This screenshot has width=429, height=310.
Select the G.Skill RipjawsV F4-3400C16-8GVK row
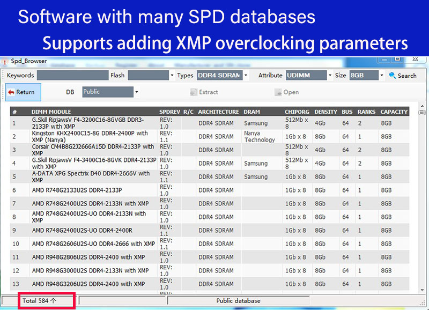(210, 164)
